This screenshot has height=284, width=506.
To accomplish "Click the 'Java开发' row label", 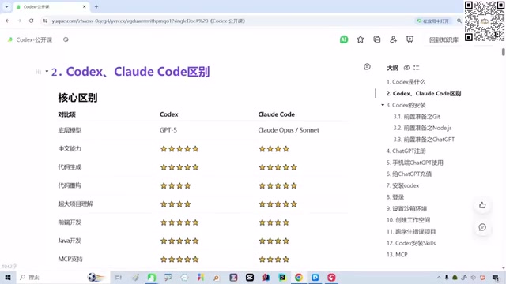I will pyautogui.click(x=70, y=241).
